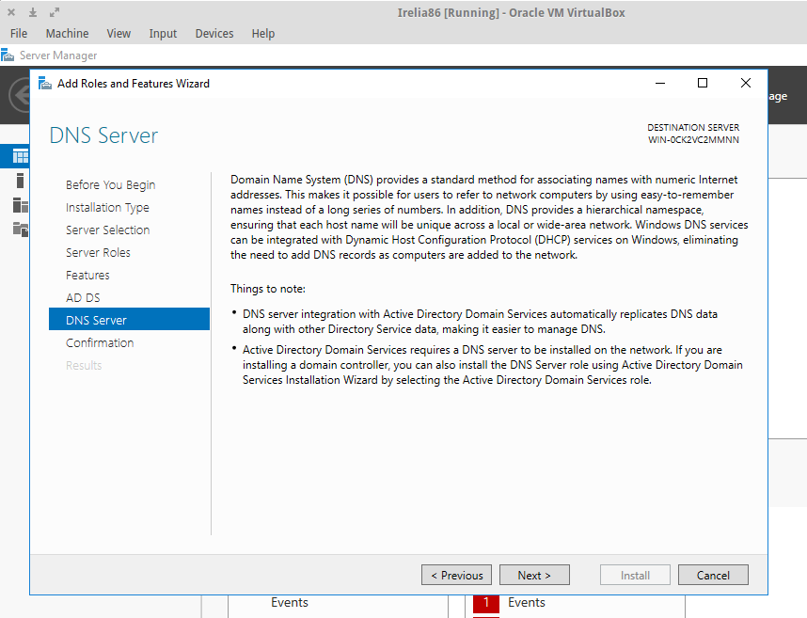Click File and Storage Services icon

(20, 229)
